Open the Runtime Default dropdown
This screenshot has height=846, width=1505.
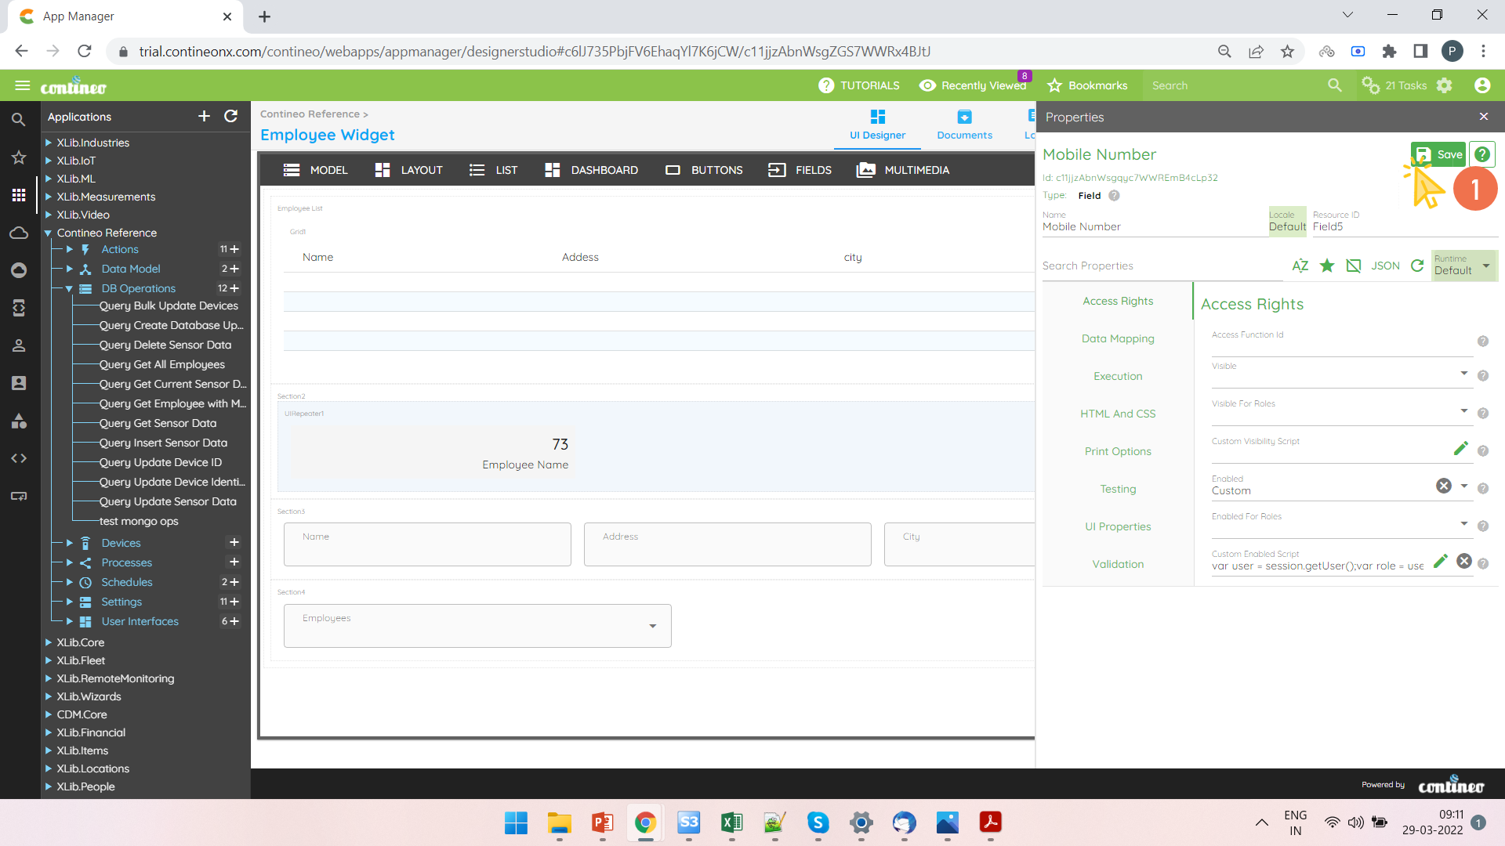1485,266
